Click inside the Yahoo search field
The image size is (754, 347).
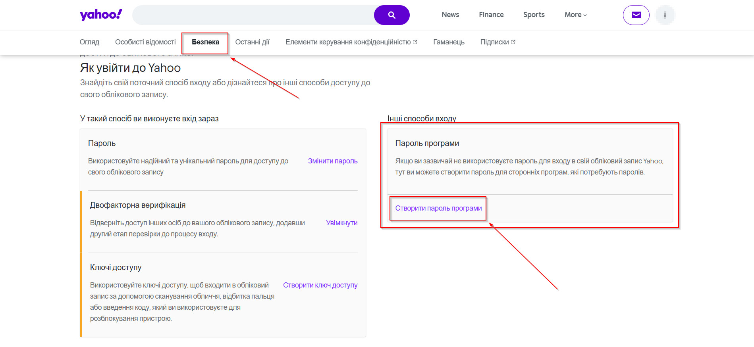point(253,15)
